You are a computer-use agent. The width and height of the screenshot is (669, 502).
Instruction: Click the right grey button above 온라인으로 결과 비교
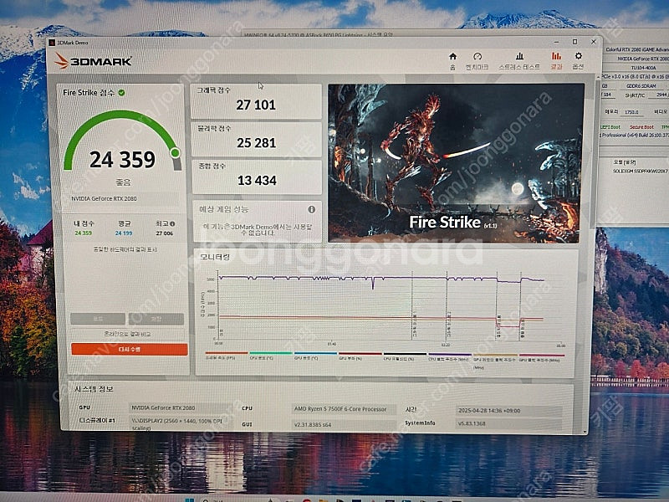[x=156, y=319]
